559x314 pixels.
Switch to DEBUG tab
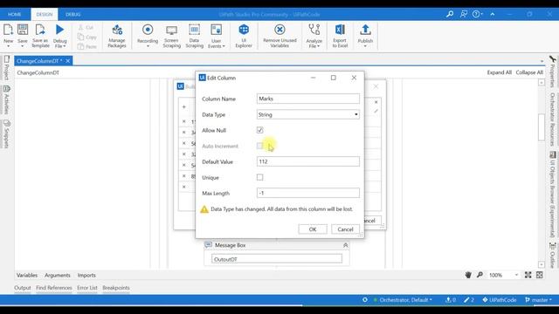pyautogui.click(x=73, y=14)
